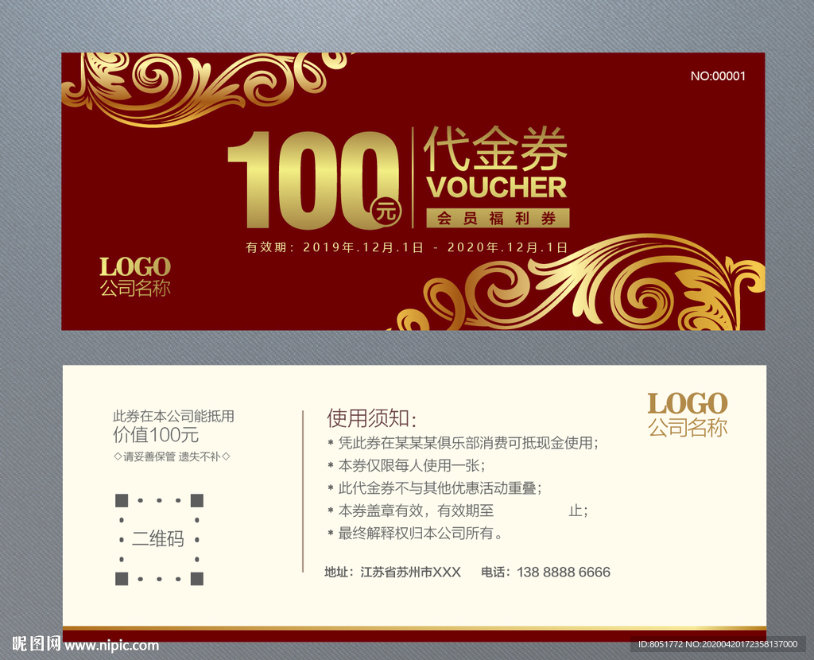Click the 二维码 QR code placeholder
The width and height of the screenshot is (814, 660).
click(159, 539)
